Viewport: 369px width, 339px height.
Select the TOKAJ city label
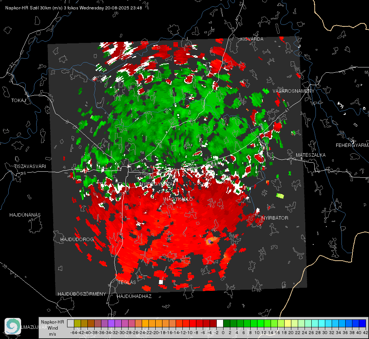pos(18,101)
